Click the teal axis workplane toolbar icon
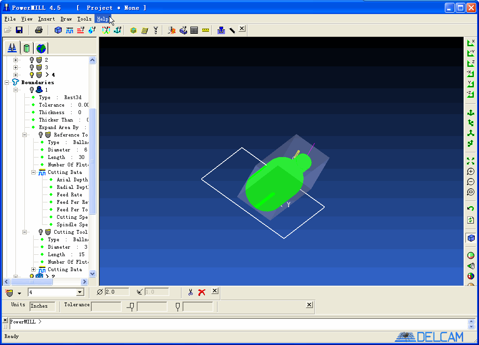The width and height of the screenshot is (479, 345). point(117,30)
